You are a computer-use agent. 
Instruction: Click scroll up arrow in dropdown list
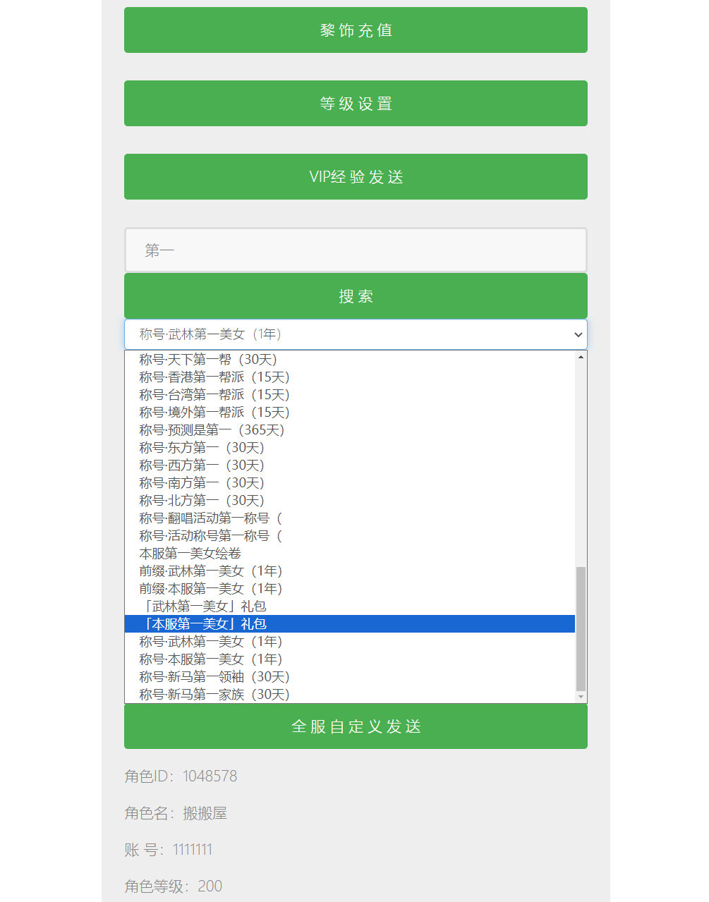pyautogui.click(x=581, y=357)
